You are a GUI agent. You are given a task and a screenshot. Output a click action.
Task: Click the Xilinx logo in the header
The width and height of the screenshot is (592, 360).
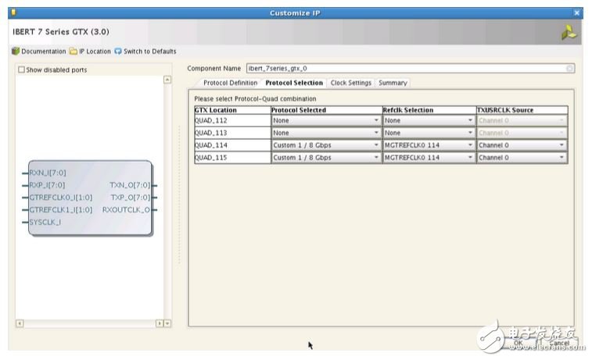point(569,33)
